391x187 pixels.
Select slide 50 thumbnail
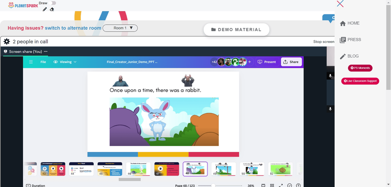click(x=252, y=169)
